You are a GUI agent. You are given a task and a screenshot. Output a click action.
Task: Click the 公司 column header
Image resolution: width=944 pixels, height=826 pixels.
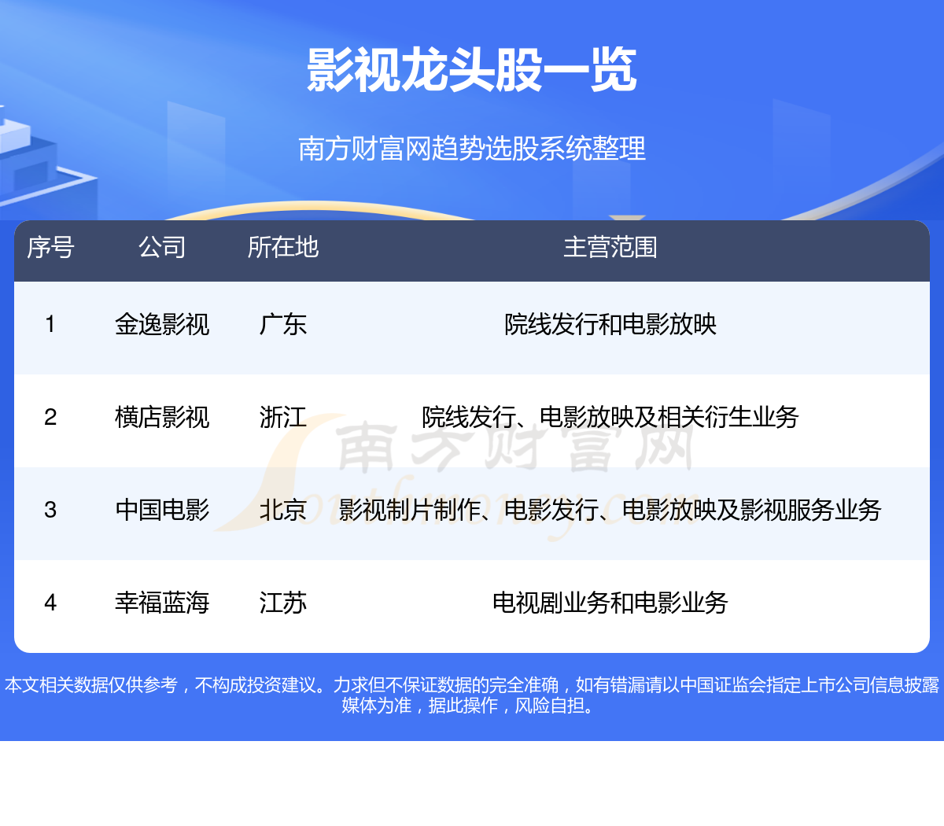(x=162, y=247)
